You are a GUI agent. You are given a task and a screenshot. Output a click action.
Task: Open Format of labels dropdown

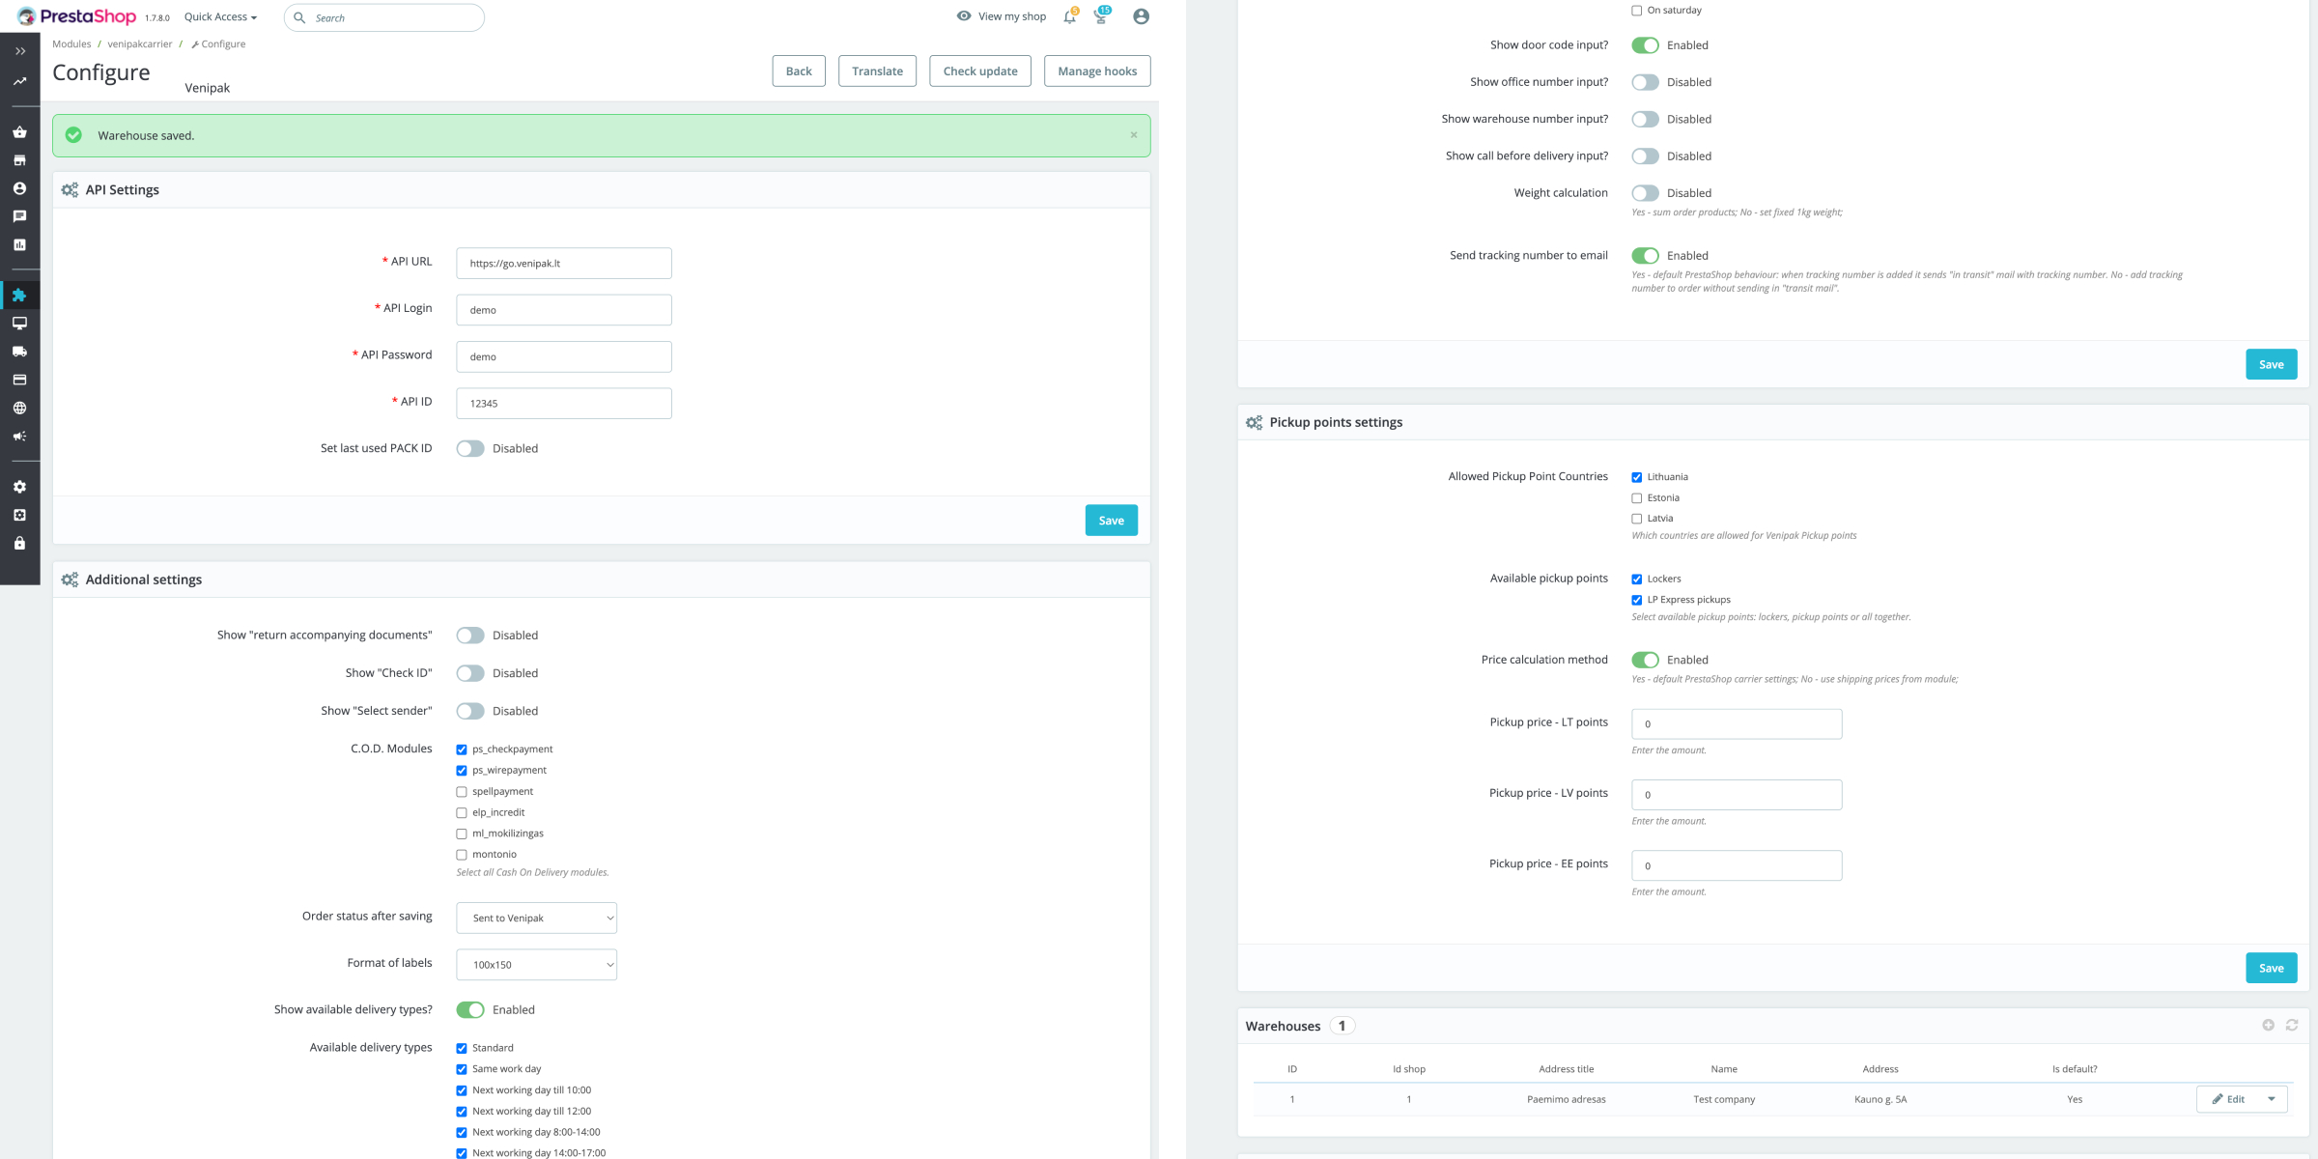[537, 965]
